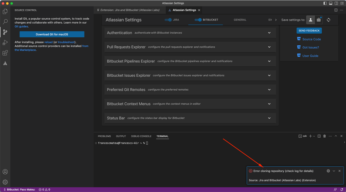The height and width of the screenshot is (192, 346).
Task: Open terminal panel more actions
Action: (330, 136)
